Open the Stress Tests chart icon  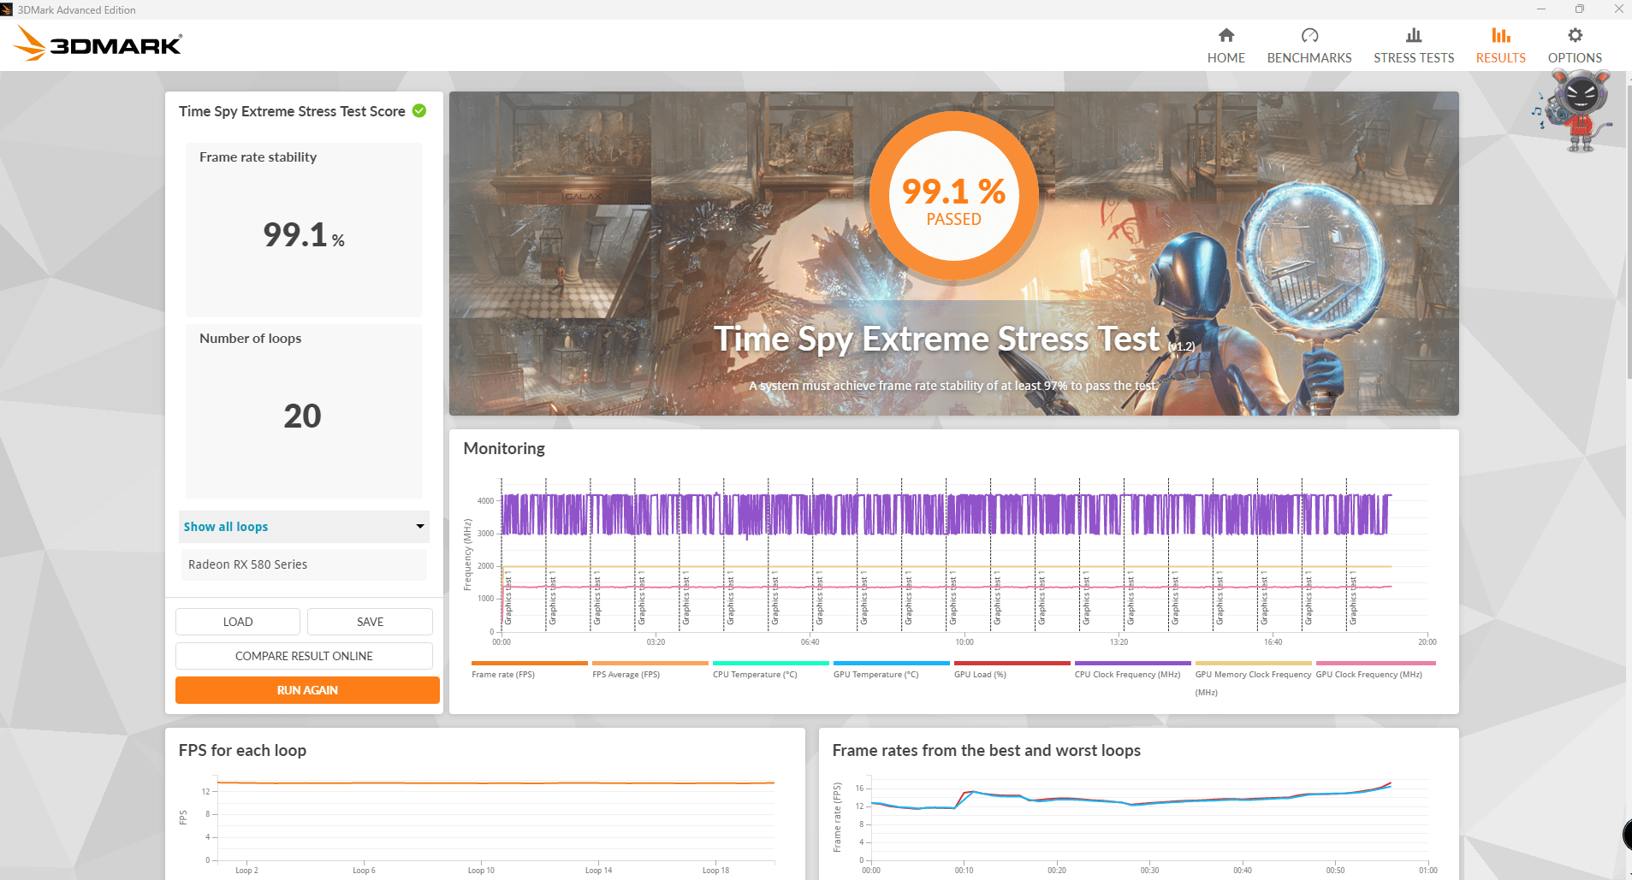point(1413,36)
